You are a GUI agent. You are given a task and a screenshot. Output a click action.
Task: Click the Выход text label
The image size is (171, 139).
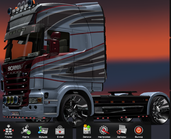tap(139, 137)
